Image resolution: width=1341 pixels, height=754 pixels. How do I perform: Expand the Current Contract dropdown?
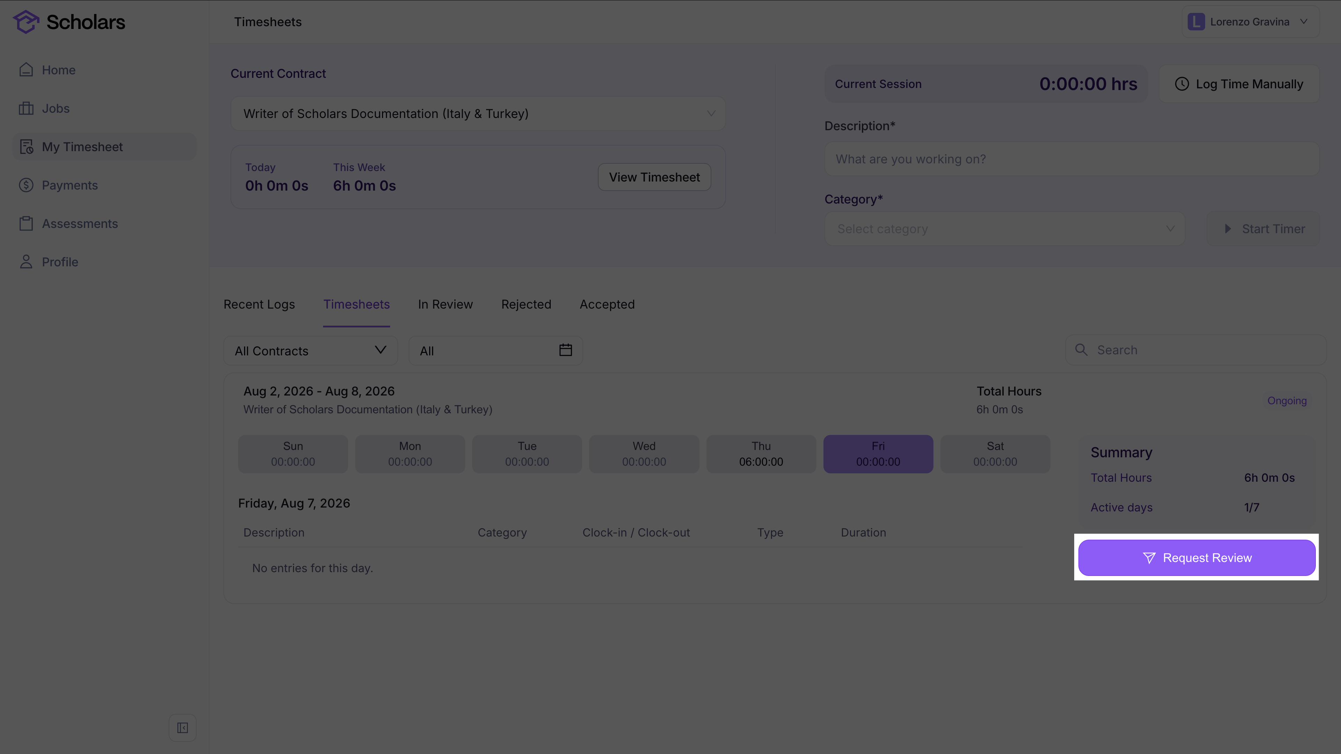pyautogui.click(x=478, y=113)
